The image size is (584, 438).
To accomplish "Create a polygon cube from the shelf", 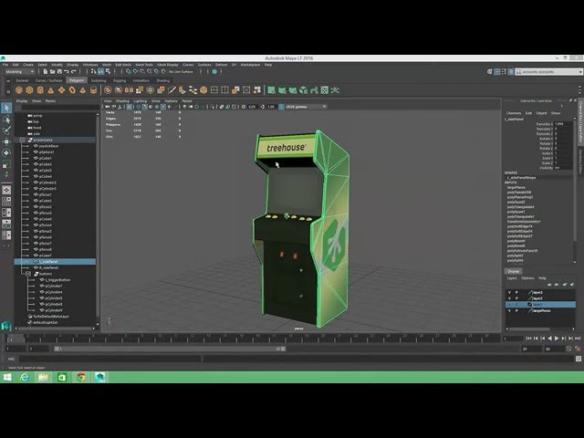I will (29, 90).
